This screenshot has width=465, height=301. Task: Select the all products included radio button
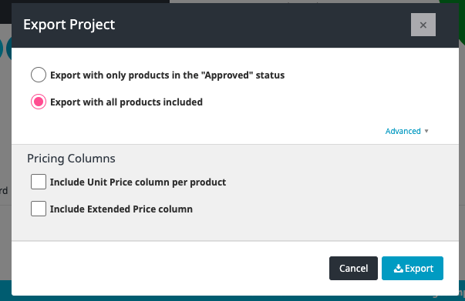coord(39,102)
